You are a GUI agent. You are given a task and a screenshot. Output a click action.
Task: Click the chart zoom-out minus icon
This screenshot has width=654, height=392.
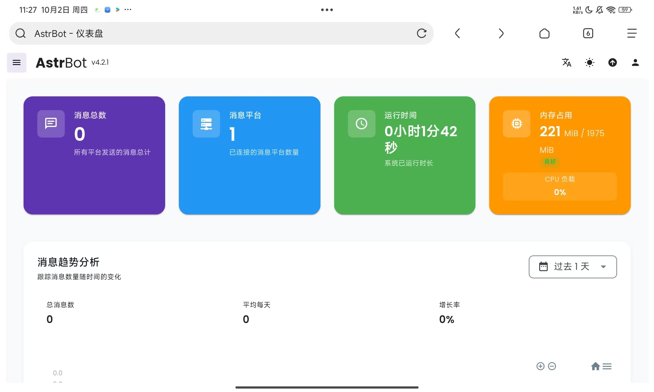click(552, 366)
